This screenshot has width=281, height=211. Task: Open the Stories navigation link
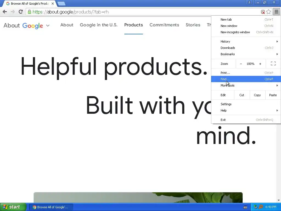[193, 25]
